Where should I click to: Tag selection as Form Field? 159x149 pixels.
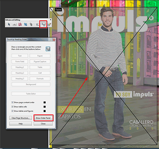click(20, 62)
